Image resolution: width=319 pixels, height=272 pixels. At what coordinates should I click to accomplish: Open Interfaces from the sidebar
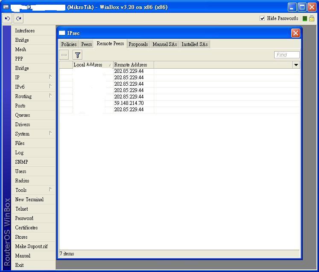pyautogui.click(x=33, y=31)
